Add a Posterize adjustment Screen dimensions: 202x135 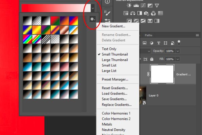coord(136,21)
